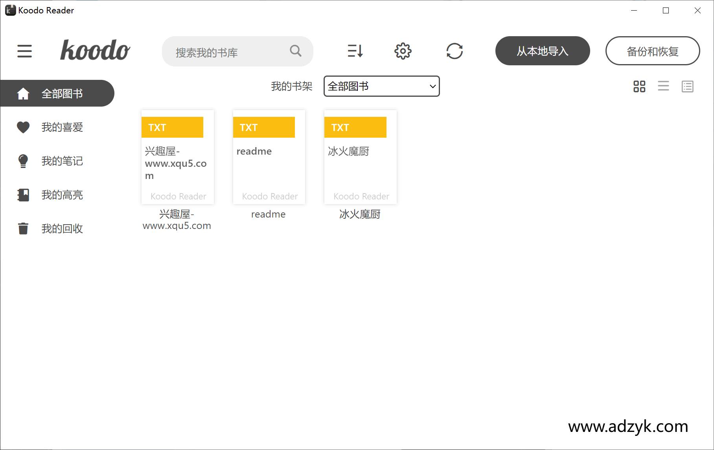Click 从本地导入 import button

coord(543,51)
